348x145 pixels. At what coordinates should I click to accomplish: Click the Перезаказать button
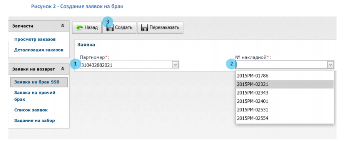point(160,28)
